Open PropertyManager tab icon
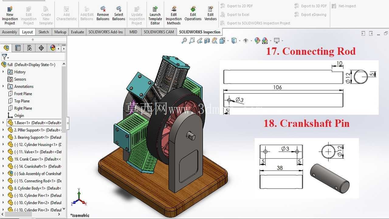The height and width of the screenshot is (219, 389). click(18, 48)
